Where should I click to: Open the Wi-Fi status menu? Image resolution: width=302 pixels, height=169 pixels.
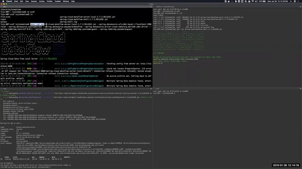click(x=252, y=1)
